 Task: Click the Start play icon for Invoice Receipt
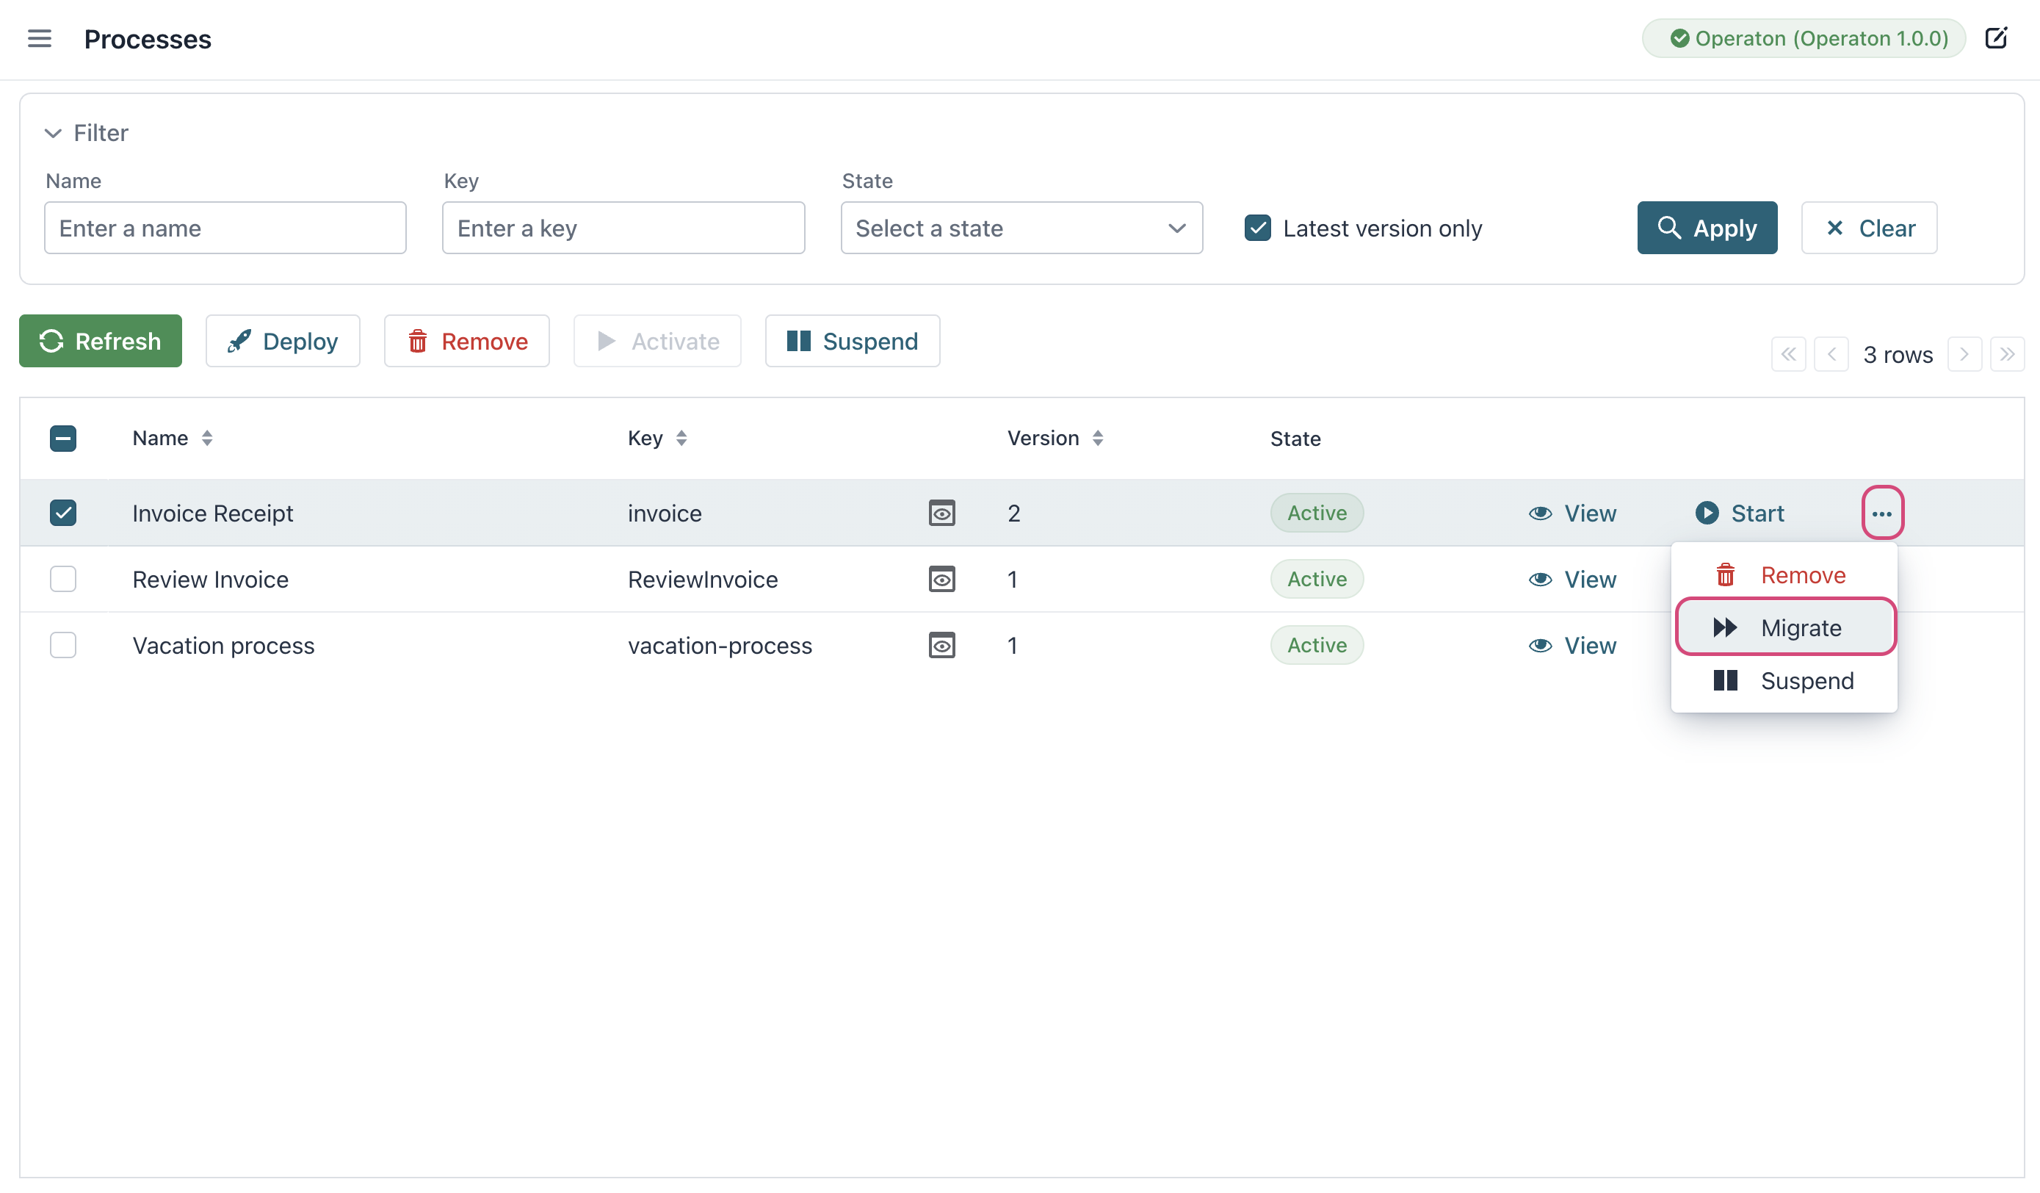click(1707, 512)
